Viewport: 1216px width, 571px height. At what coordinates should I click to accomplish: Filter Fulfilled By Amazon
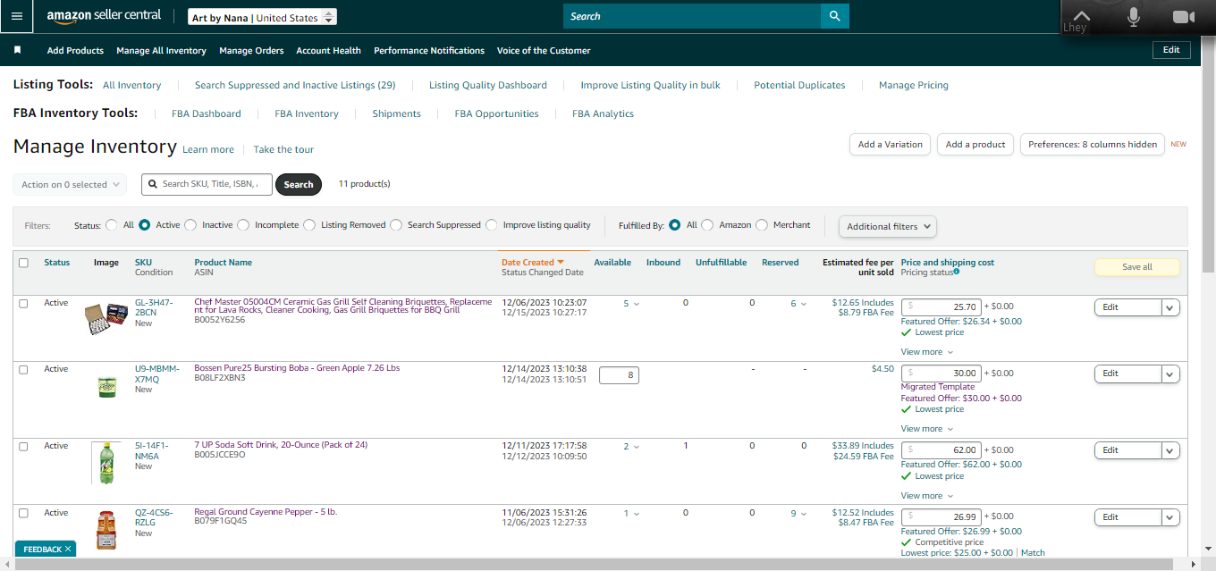tap(707, 225)
